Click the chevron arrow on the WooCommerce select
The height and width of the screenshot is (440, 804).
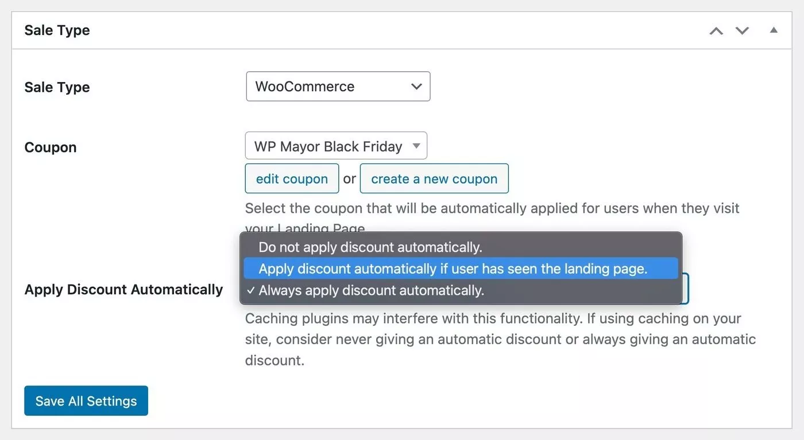(417, 87)
